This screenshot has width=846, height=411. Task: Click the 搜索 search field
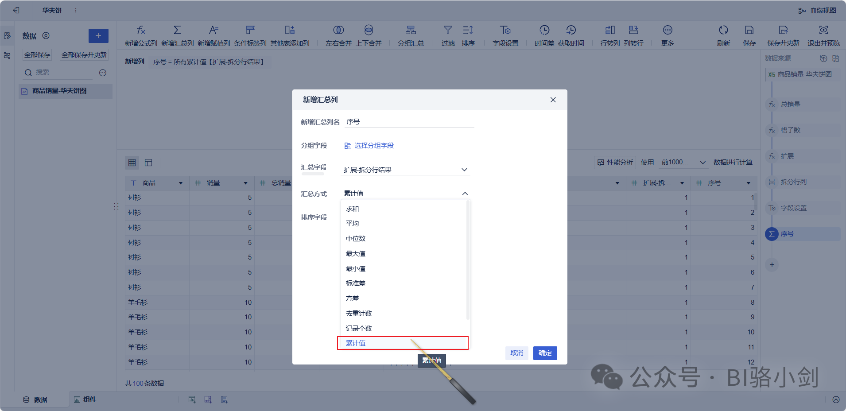[x=58, y=73]
